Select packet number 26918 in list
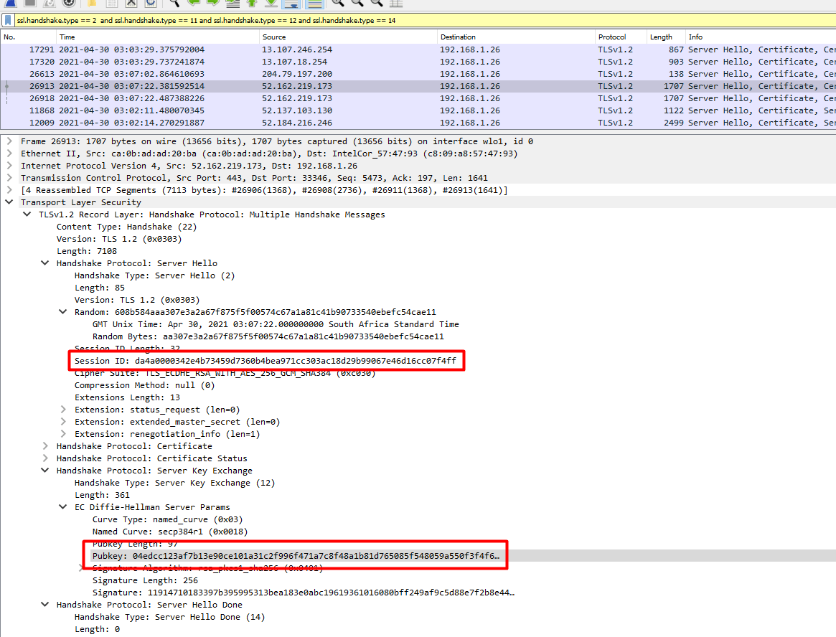 pyautogui.click(x=44, y=98)
